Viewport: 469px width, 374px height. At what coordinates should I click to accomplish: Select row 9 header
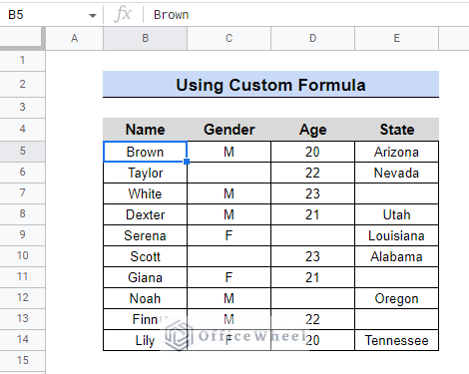pyautogui.click(x=22, y=235)
